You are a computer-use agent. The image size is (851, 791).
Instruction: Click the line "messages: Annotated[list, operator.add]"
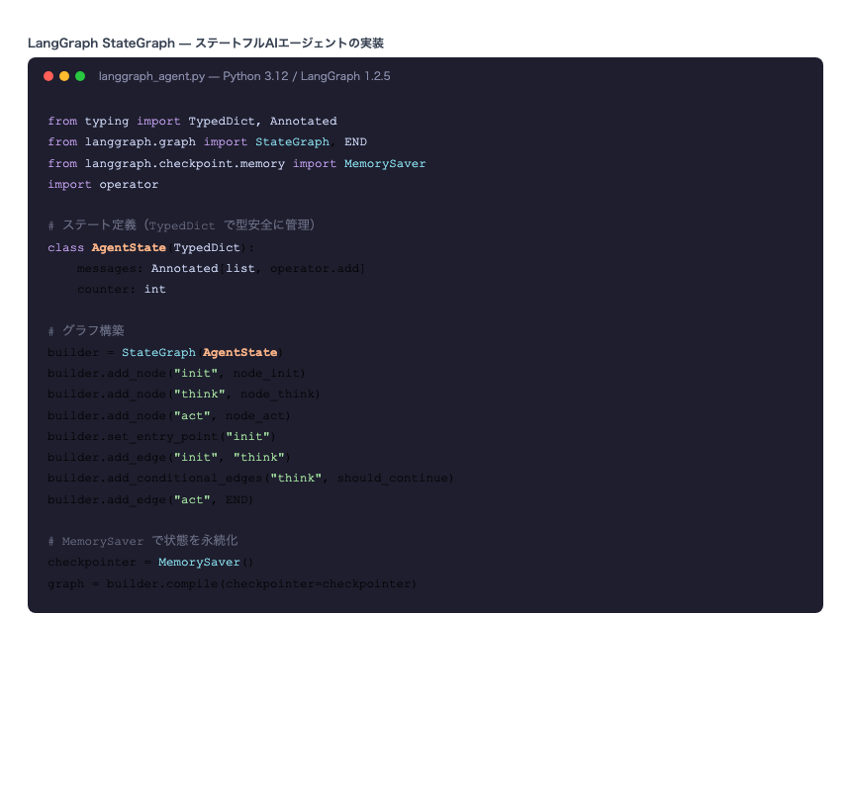pos(221,268)
